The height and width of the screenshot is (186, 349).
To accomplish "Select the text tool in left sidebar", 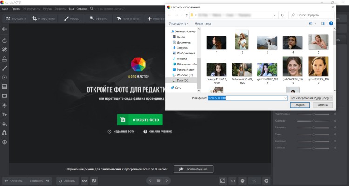I will 4,114.
